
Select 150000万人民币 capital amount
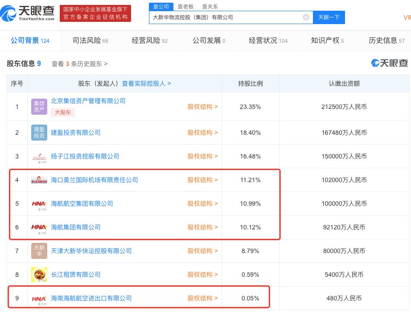pyautogui.click(x=344, y=156)
